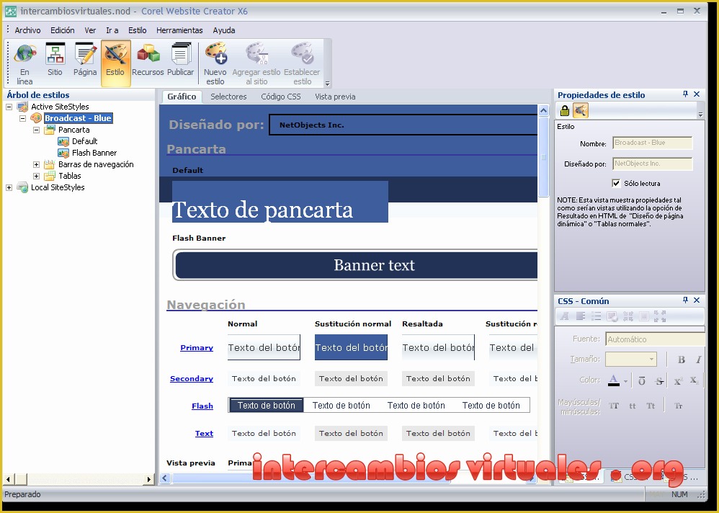Open the Edición menu
The image size is (719, 513).
tap(63, 30)
